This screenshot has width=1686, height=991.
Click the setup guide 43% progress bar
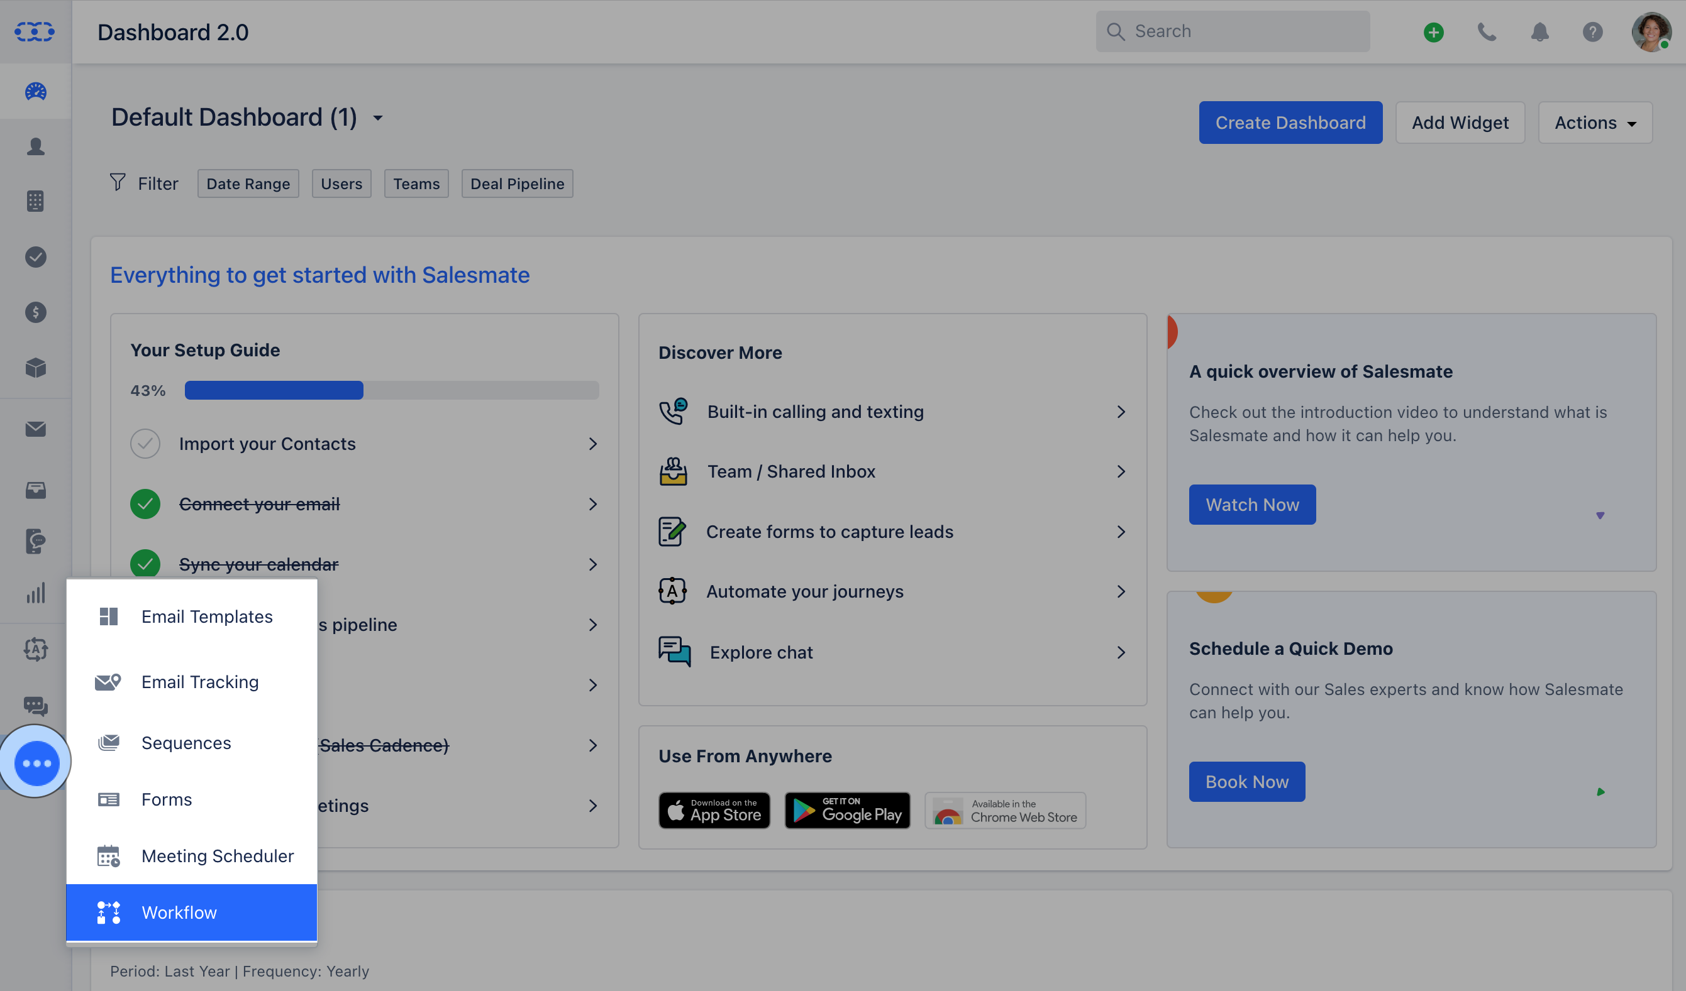[x=391, y=390]
